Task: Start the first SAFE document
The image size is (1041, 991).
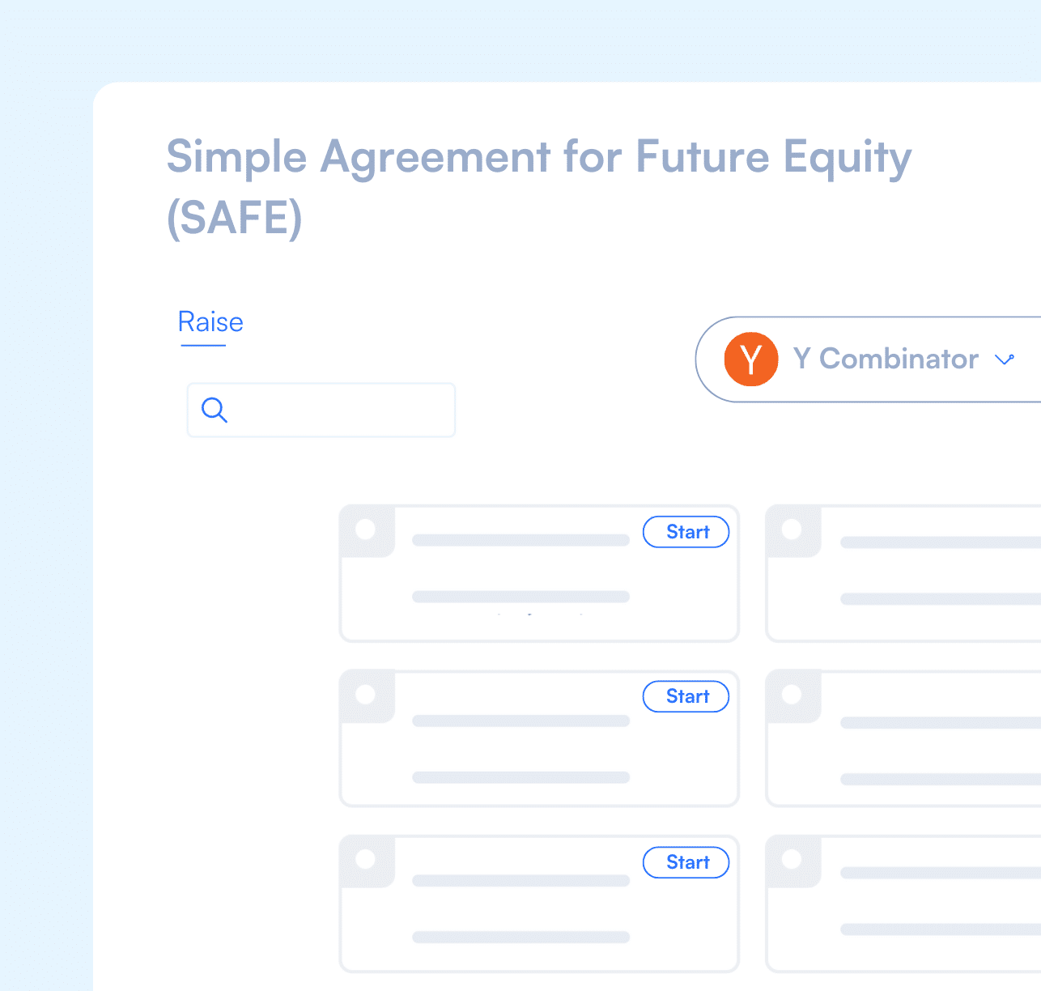Action: tap(686, 532)
